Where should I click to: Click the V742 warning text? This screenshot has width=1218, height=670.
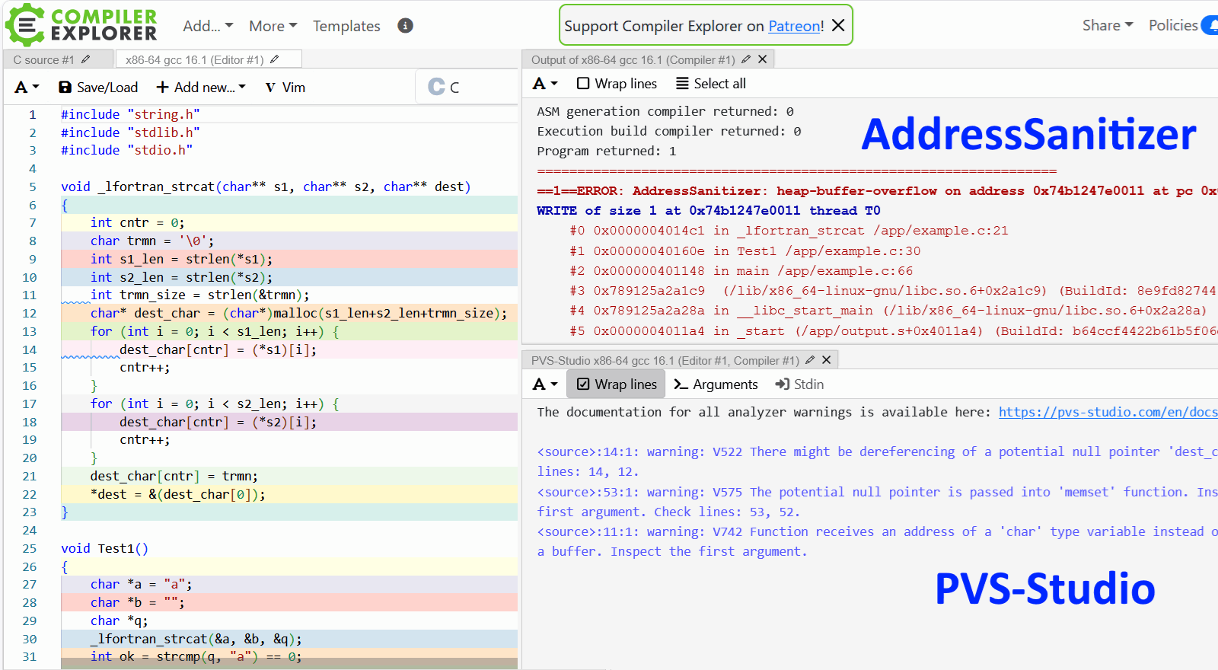(x=877, y=541)
